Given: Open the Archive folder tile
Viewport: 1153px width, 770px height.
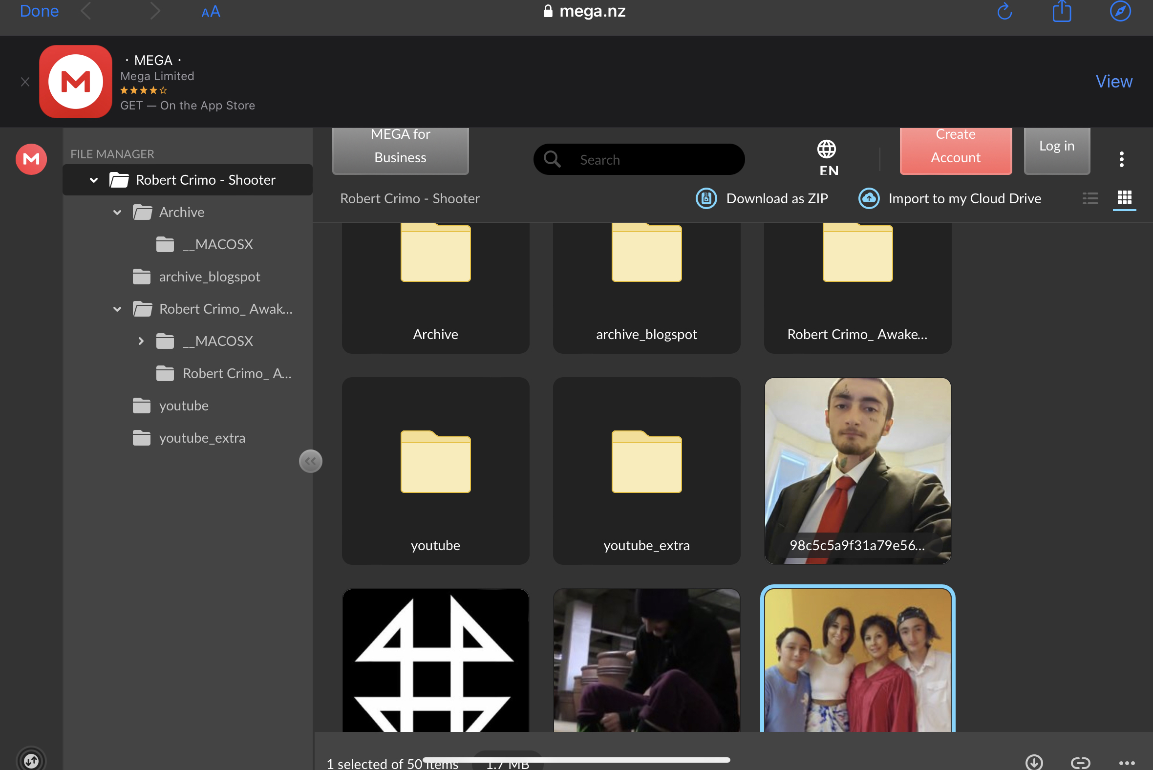Looking at the screenshot, I should 436,288.
